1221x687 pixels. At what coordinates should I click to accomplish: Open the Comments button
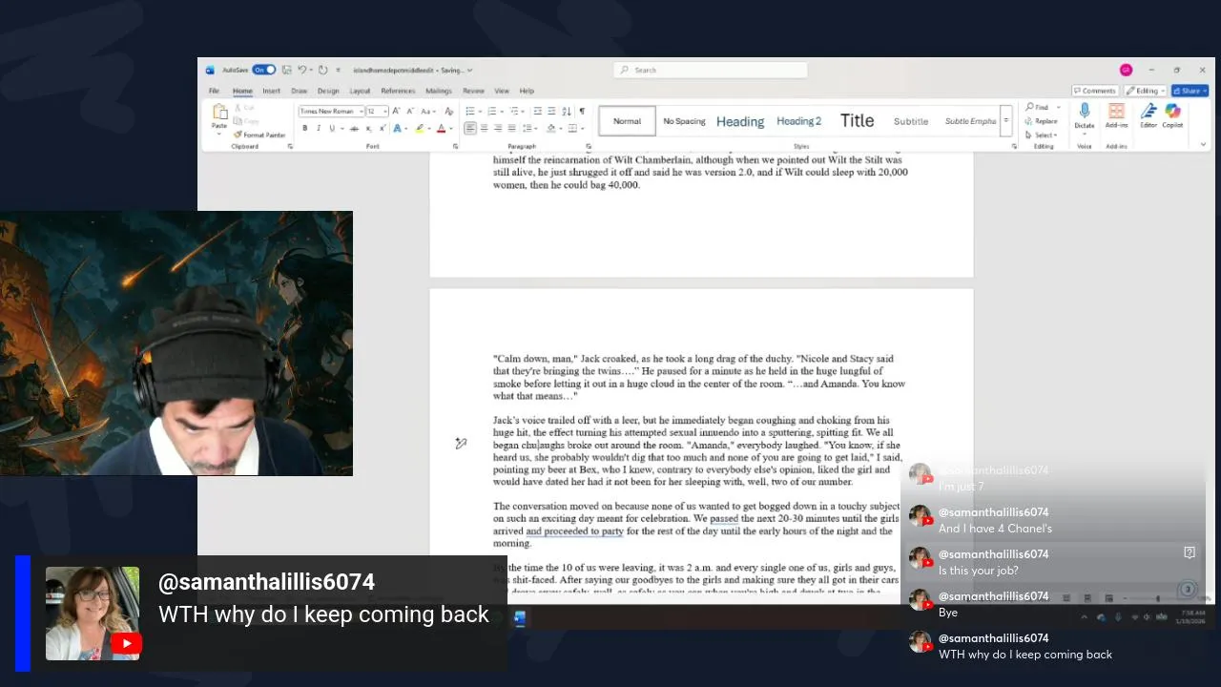[1095, 91]
